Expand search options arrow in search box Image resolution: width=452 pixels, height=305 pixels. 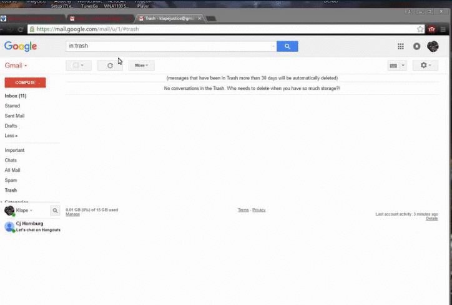pyautogui.click(x=273, y=46)
